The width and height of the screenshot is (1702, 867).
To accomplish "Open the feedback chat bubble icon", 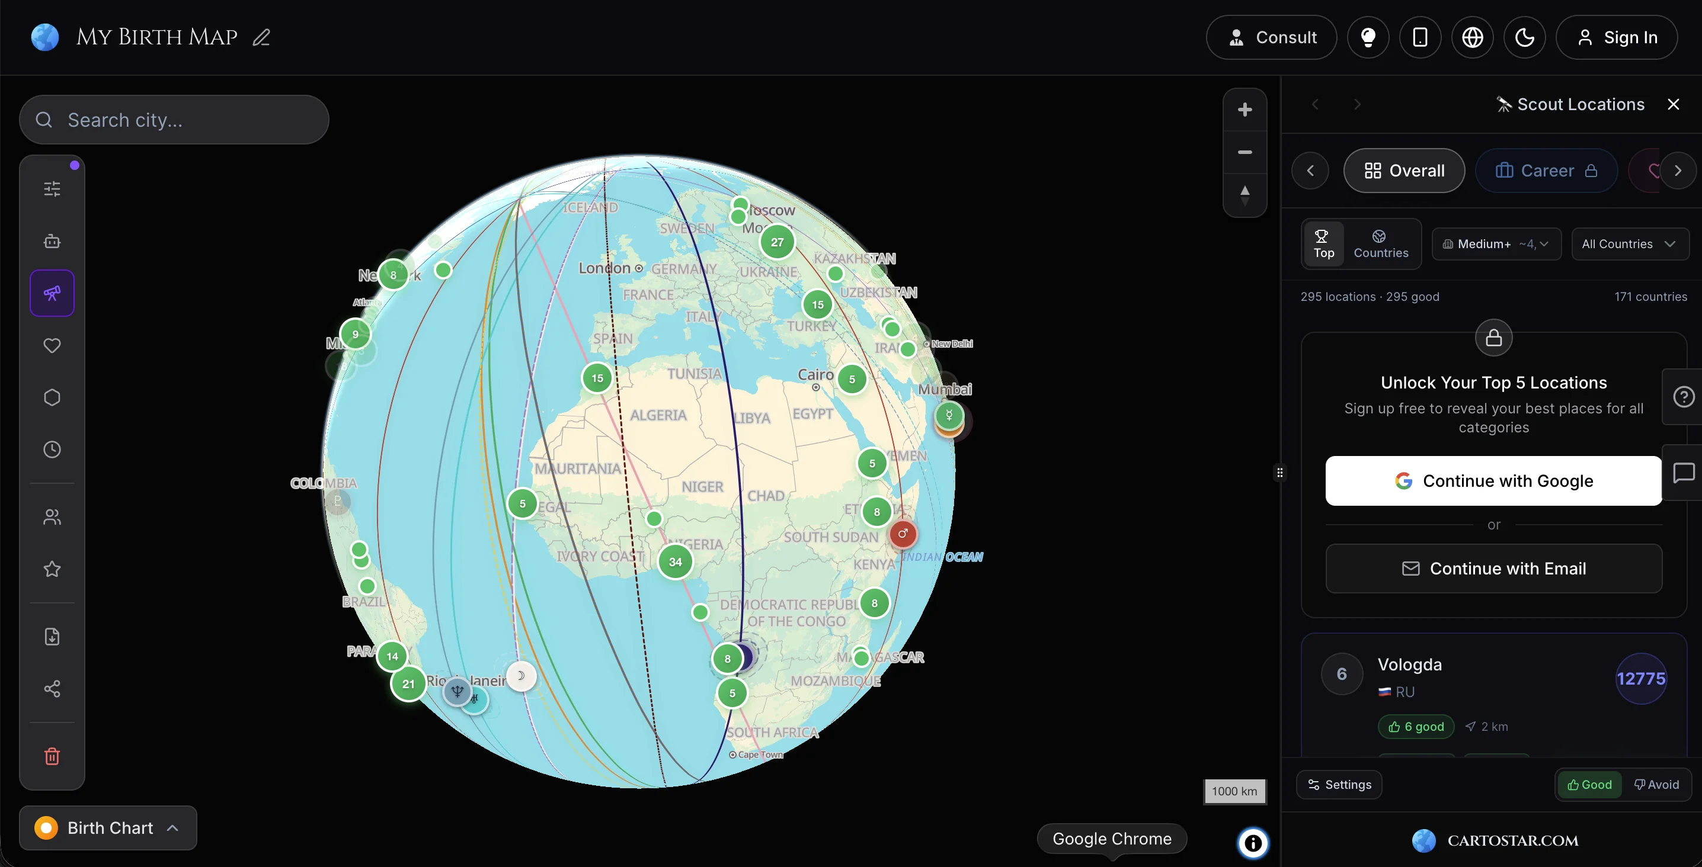I will point(1683,473).
